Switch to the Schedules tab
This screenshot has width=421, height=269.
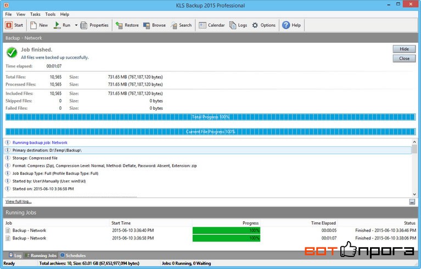click(73, 255)
